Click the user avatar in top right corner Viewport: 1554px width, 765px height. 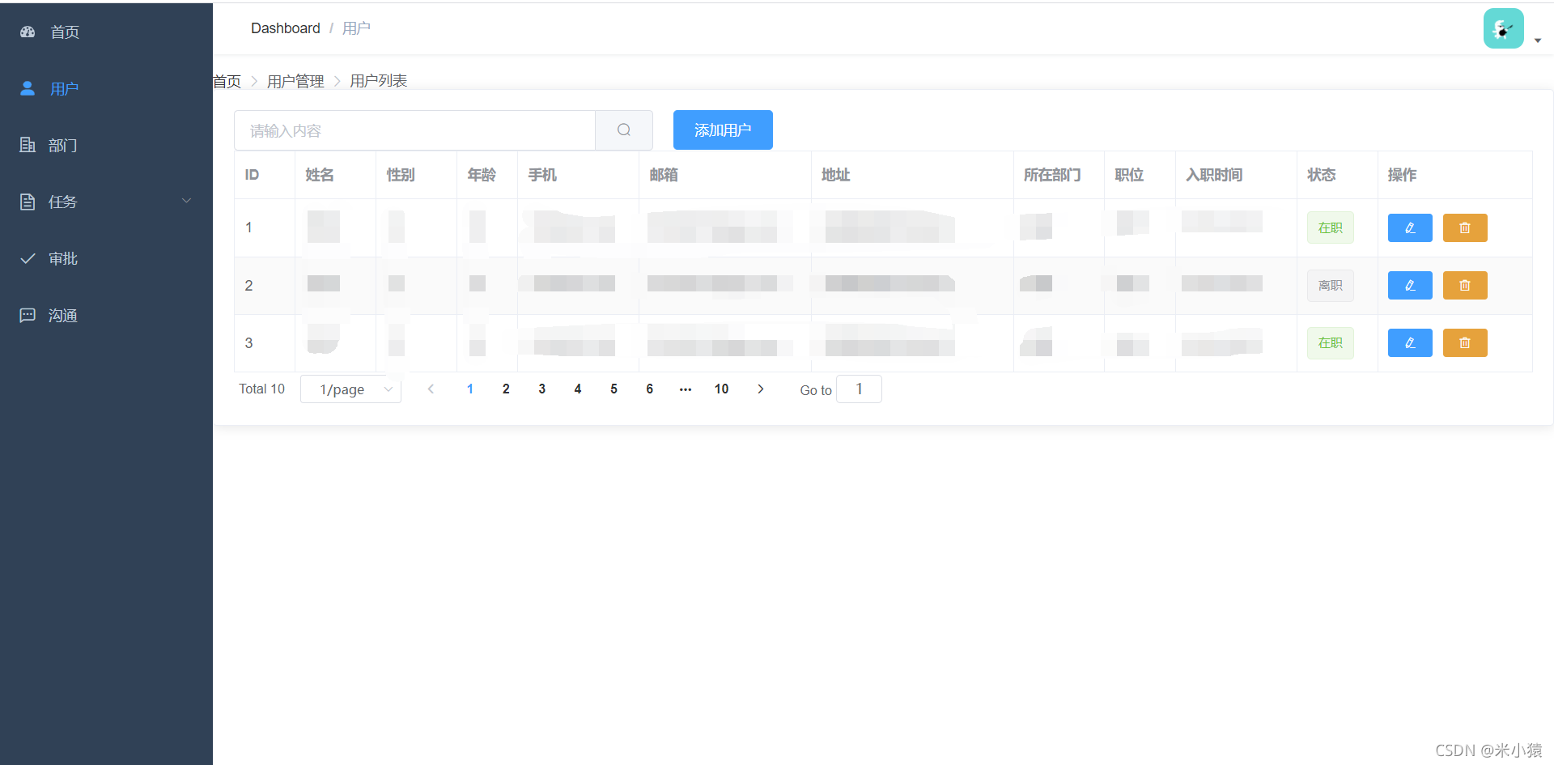(1503, 28)
